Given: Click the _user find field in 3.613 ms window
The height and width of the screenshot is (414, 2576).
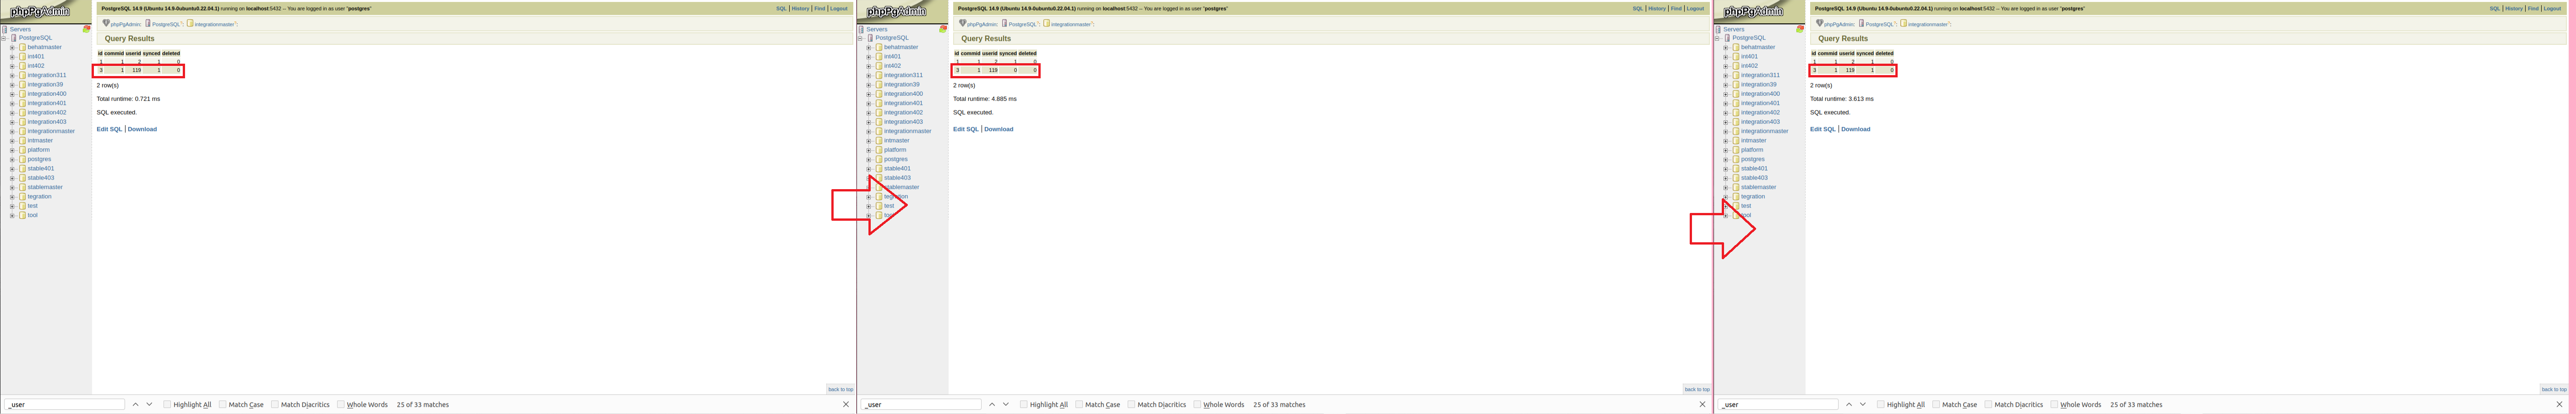Looking at the screenshot, I should click(1779, 404).
